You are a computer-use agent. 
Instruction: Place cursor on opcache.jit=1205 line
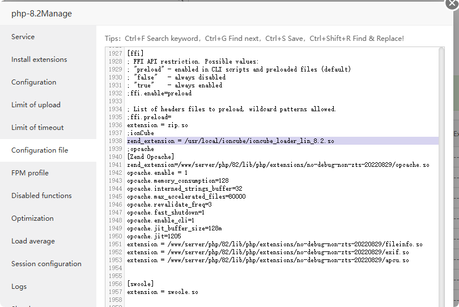154,236
